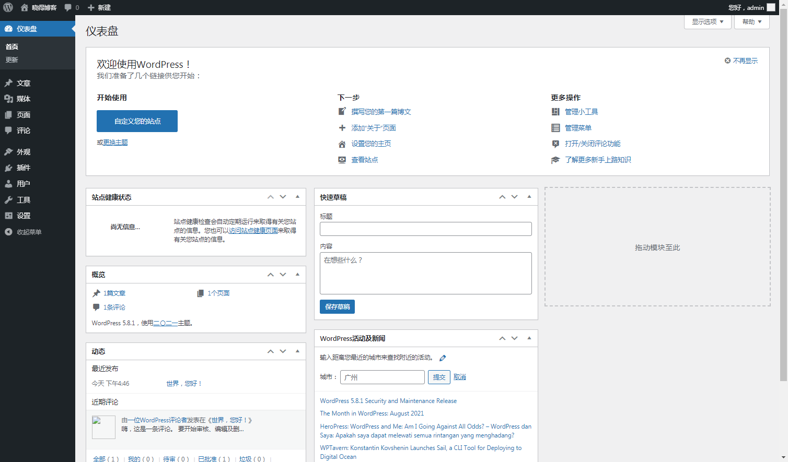The height and width of the screenshot is (462, 788).
Task: Focus the 内容 draft content textarea
Action: pos(426,273)
